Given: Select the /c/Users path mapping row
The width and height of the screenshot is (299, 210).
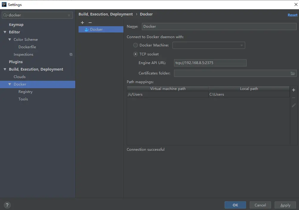Looking at the screenshot, I should pos(208,94).
